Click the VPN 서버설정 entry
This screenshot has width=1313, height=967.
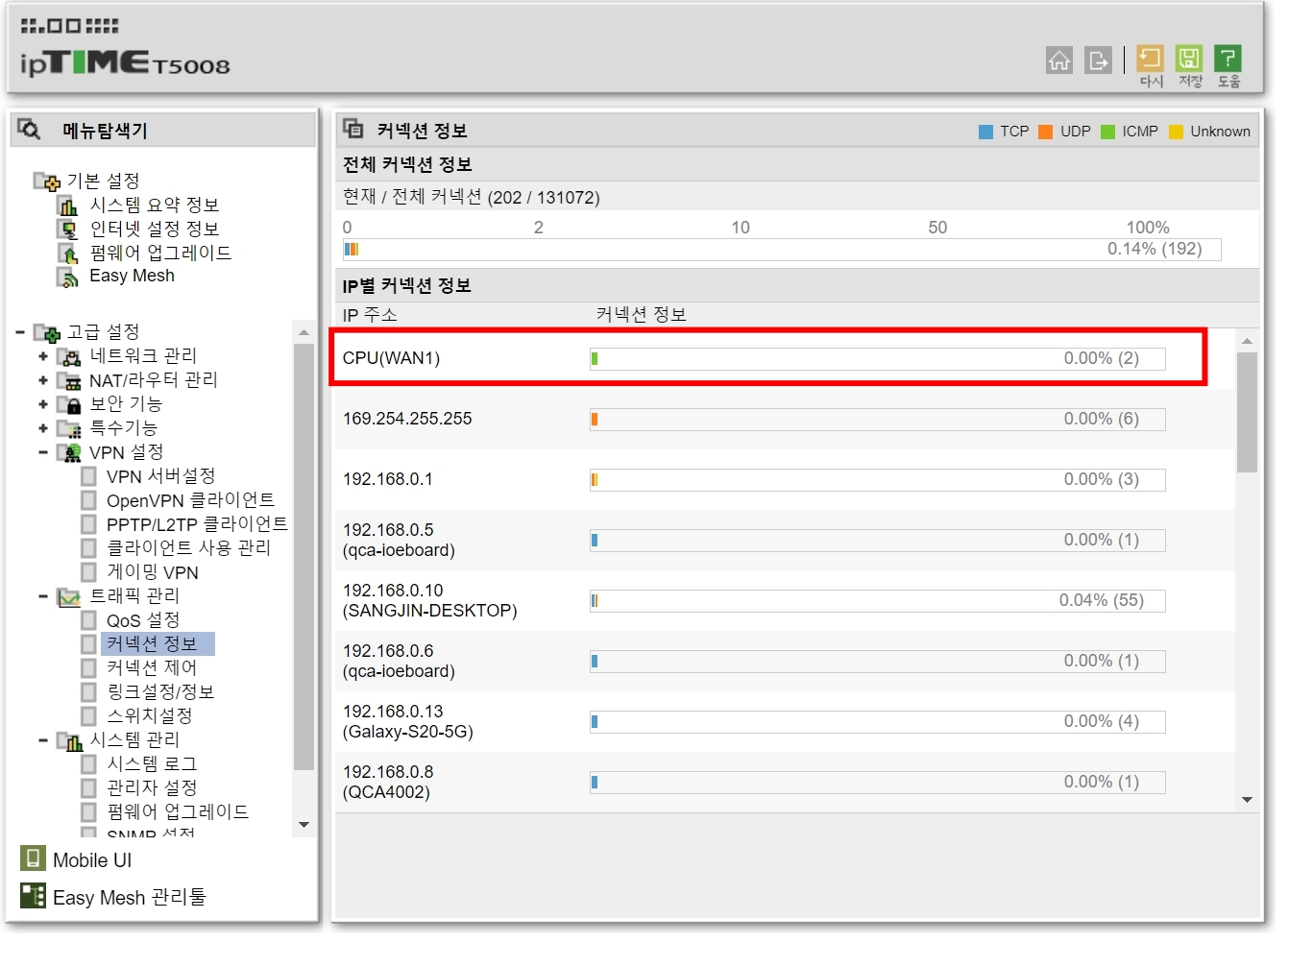click(160, 476)
